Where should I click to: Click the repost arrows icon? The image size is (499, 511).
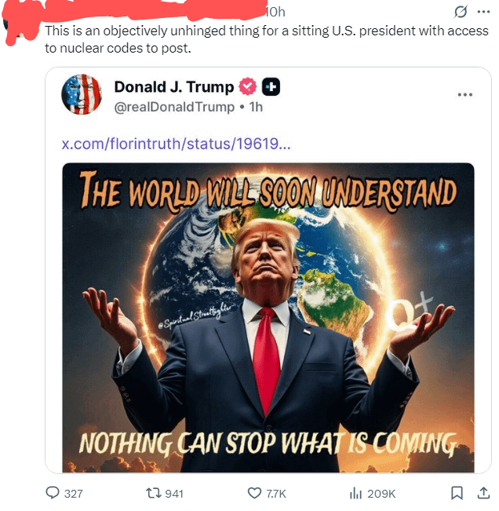[x=153, y=493]
